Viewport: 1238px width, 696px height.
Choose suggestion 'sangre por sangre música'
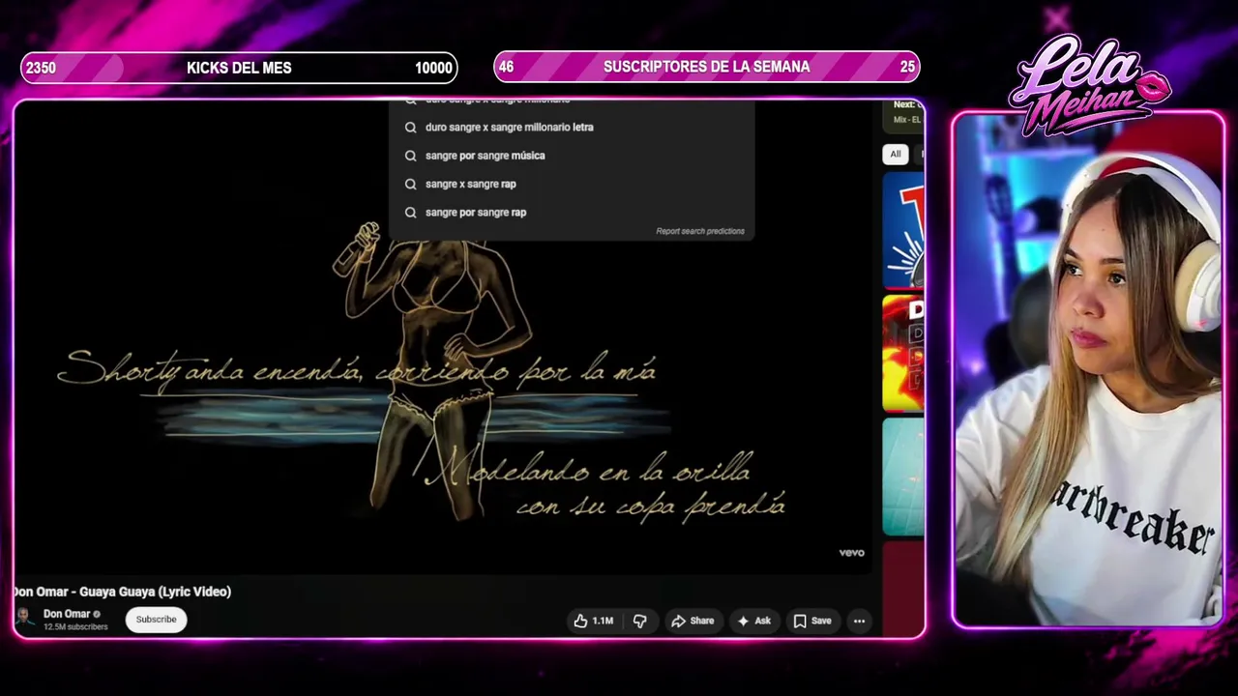[571, 156]
